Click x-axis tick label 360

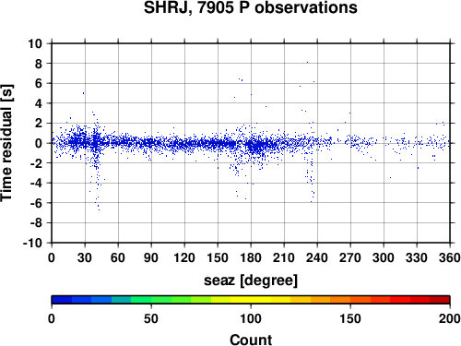click(450, 257)
